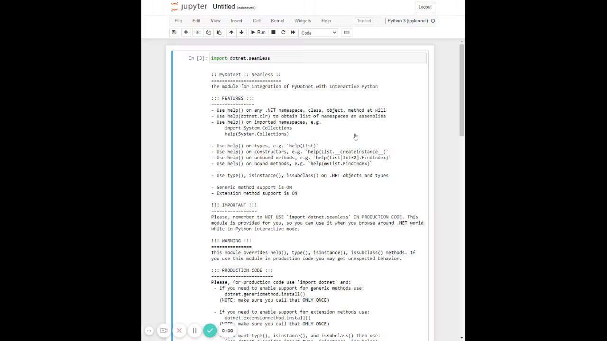Move the selected cell down
The image size is (607, 341).
(x=241, y=33)
